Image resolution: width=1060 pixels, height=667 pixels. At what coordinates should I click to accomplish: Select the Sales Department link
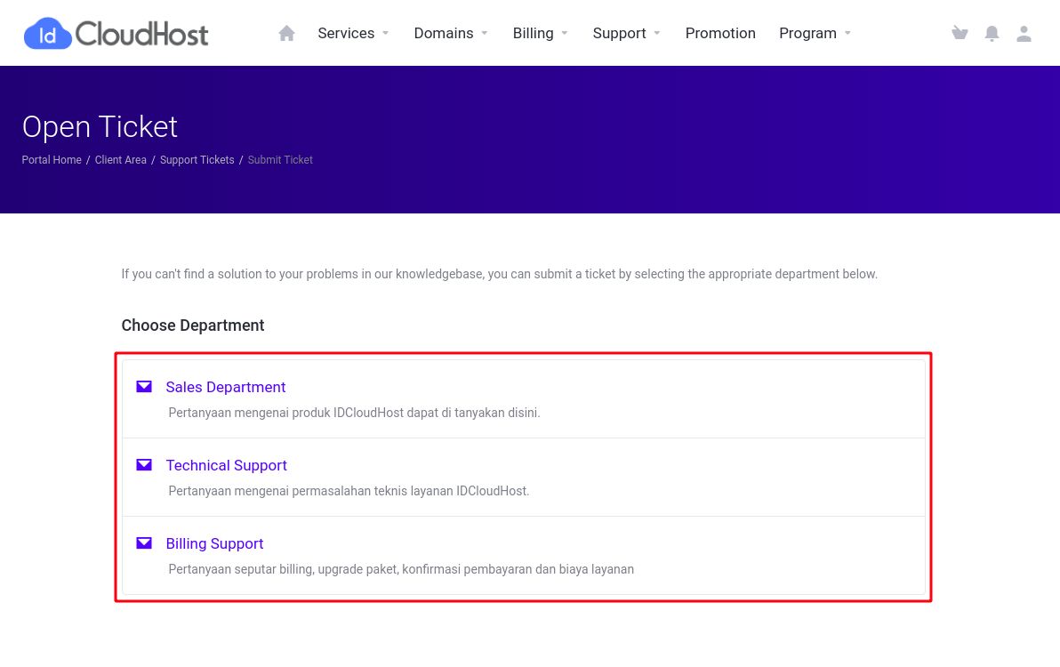225,387
